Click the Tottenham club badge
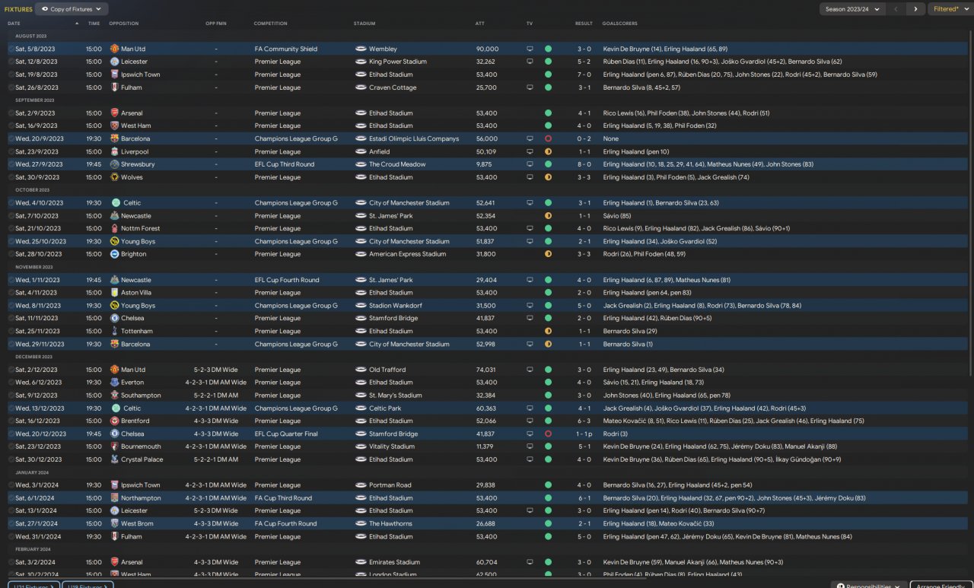The image size is (974, 588). tap(115, 331)
